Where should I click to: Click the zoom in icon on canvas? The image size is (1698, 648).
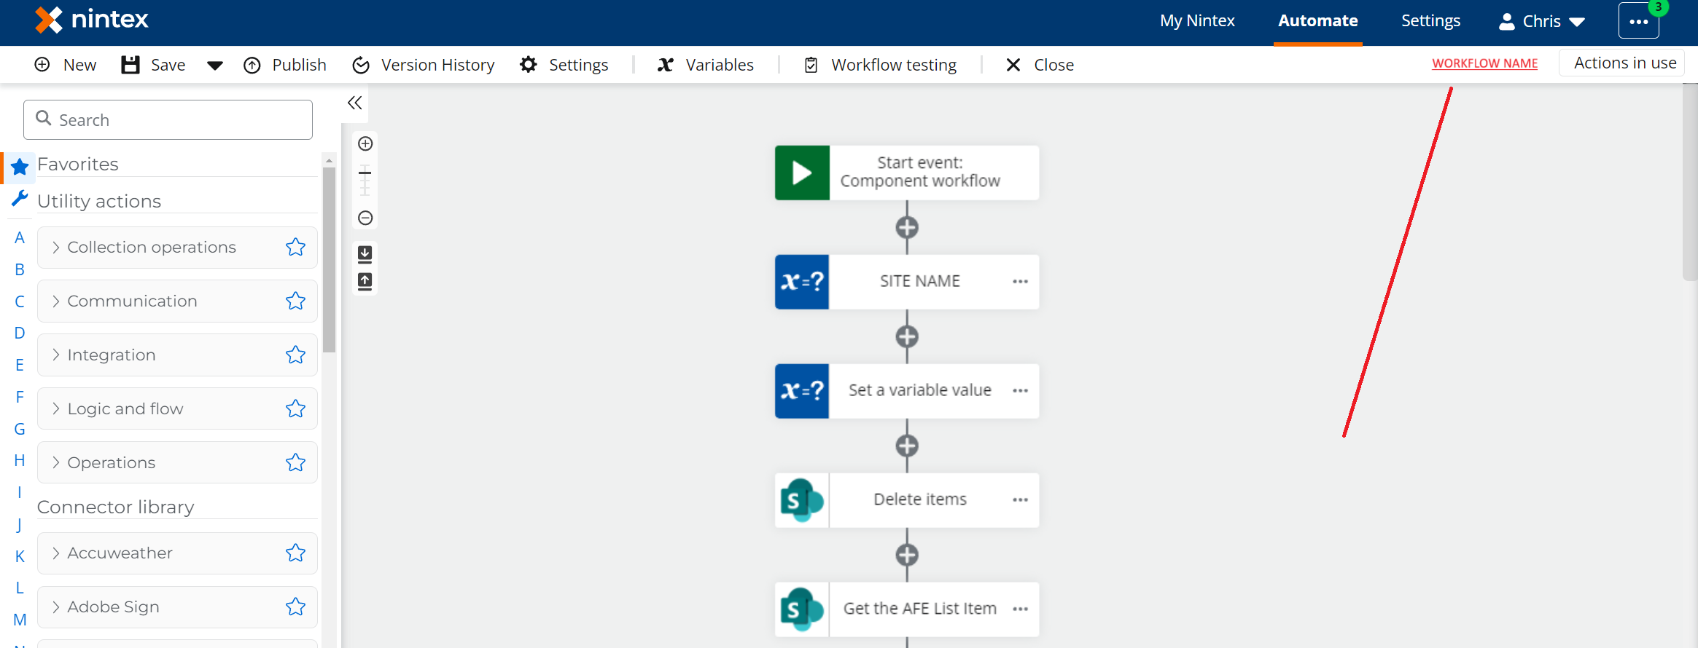click(365, 143)
